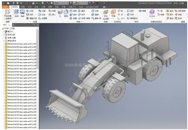
Task: Expand the 修改 panel dropdown arrow
Action: (x=82, y=22)
